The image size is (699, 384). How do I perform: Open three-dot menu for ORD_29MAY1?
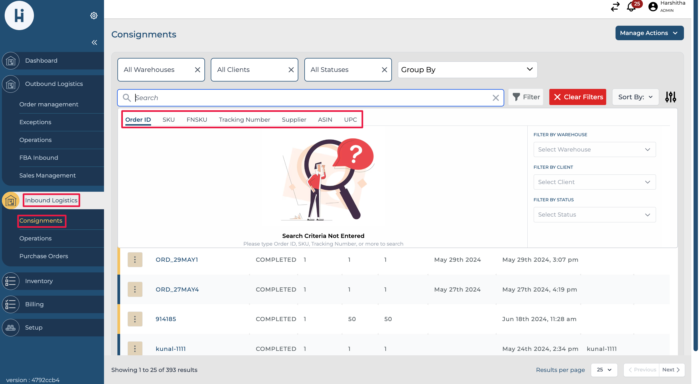(135, 260)
